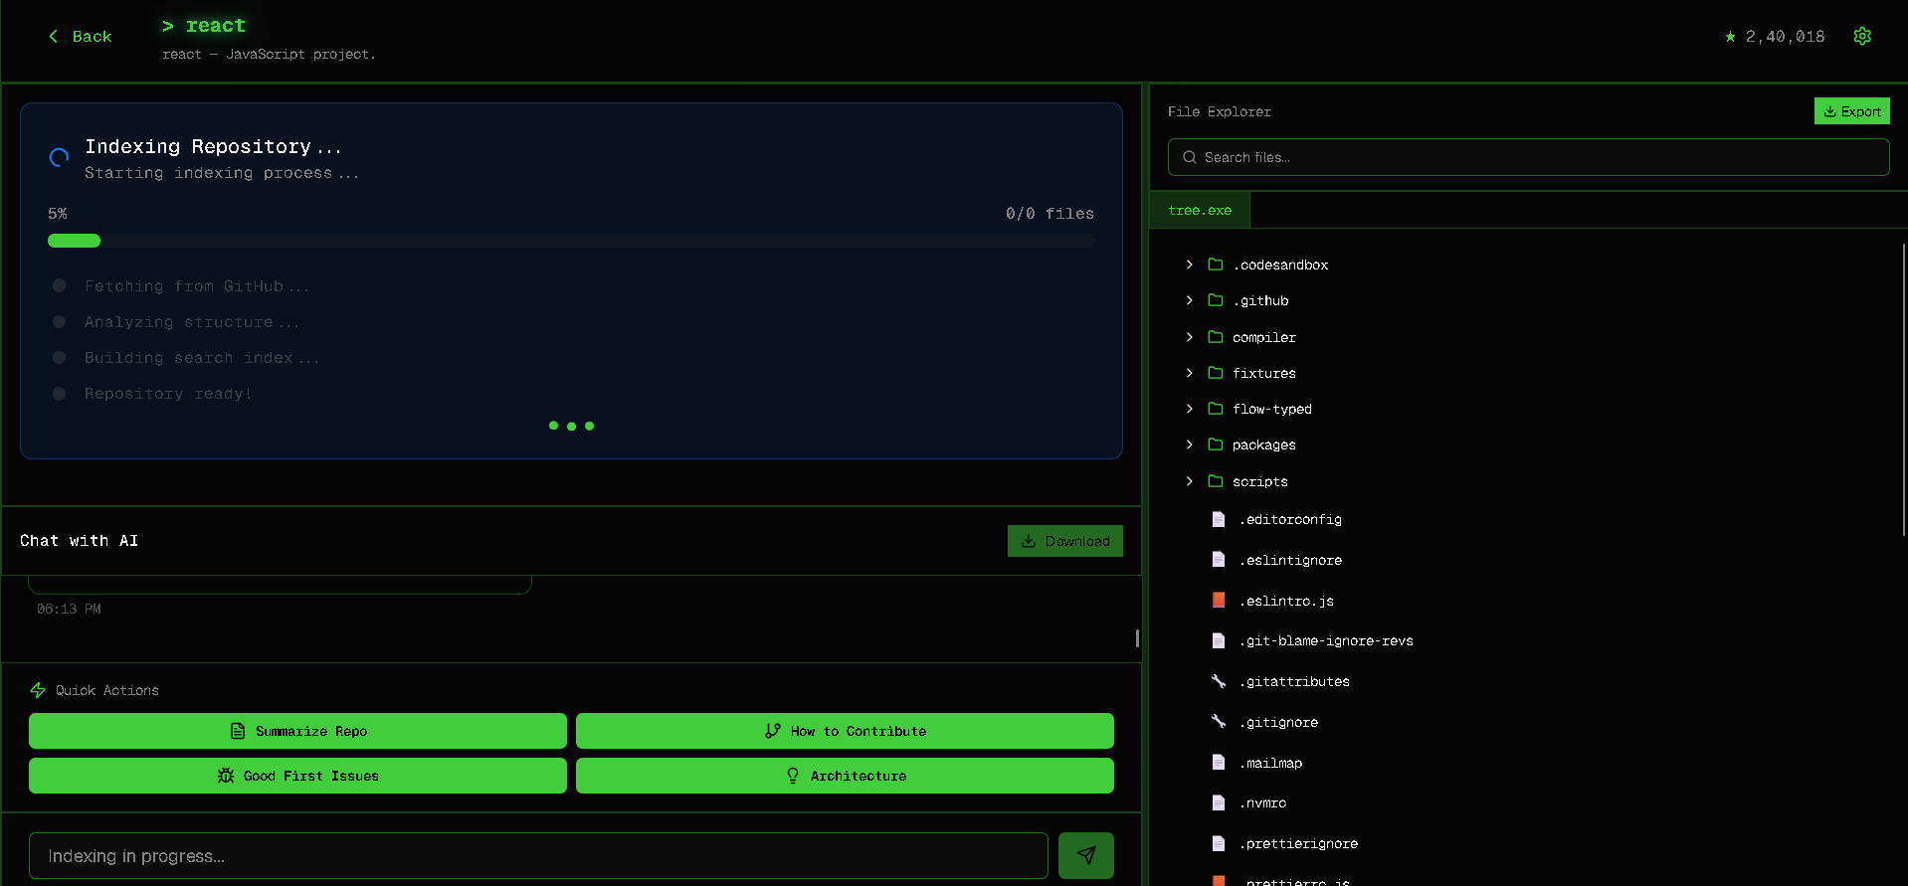1908x886 pixels.
Task: Click the Search files input field
Action: [1528, 157]
